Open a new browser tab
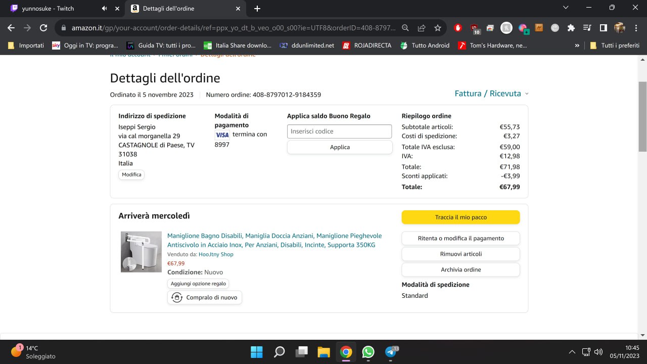Screen dimensions: 647x364 [x=257, y=9]
